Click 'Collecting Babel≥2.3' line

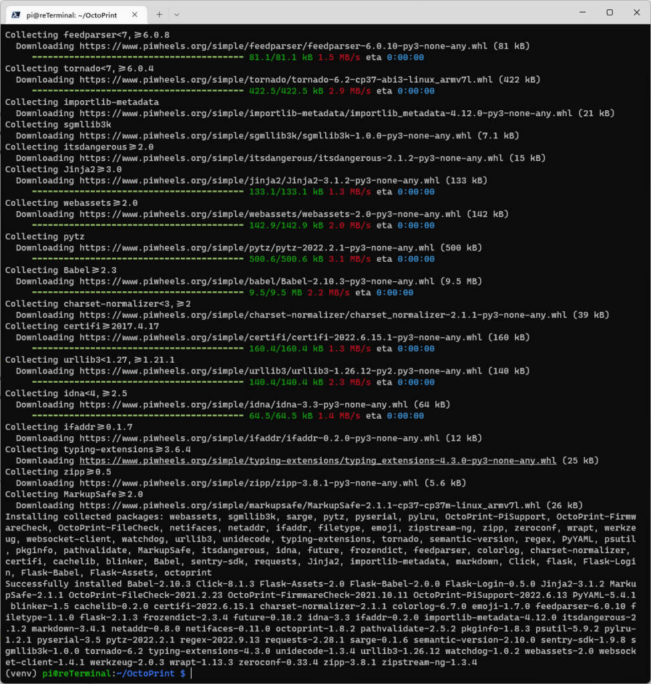[61, 270]
